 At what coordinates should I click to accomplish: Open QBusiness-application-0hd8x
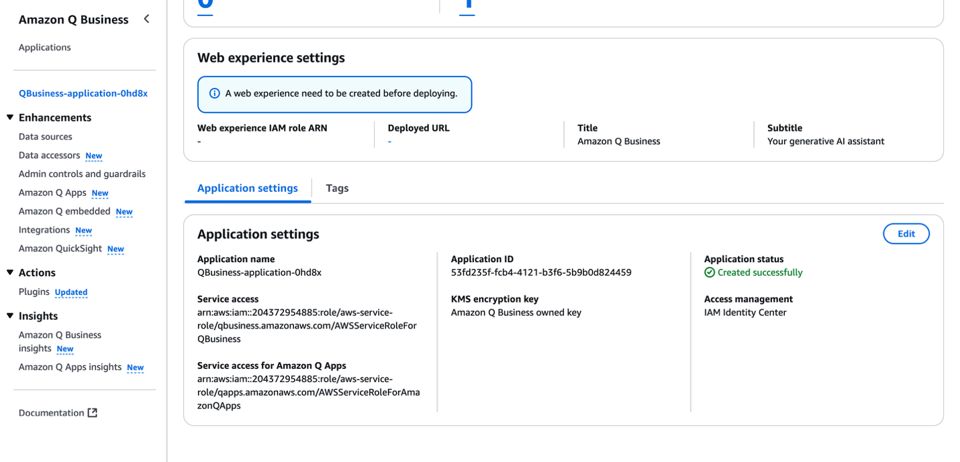83,93
